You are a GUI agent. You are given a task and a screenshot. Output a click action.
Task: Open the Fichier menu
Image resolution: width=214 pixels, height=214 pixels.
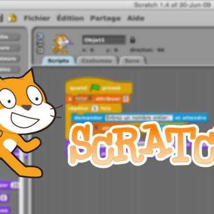(37, 18)
